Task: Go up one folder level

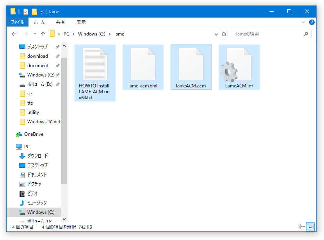Action: point(43,34)
